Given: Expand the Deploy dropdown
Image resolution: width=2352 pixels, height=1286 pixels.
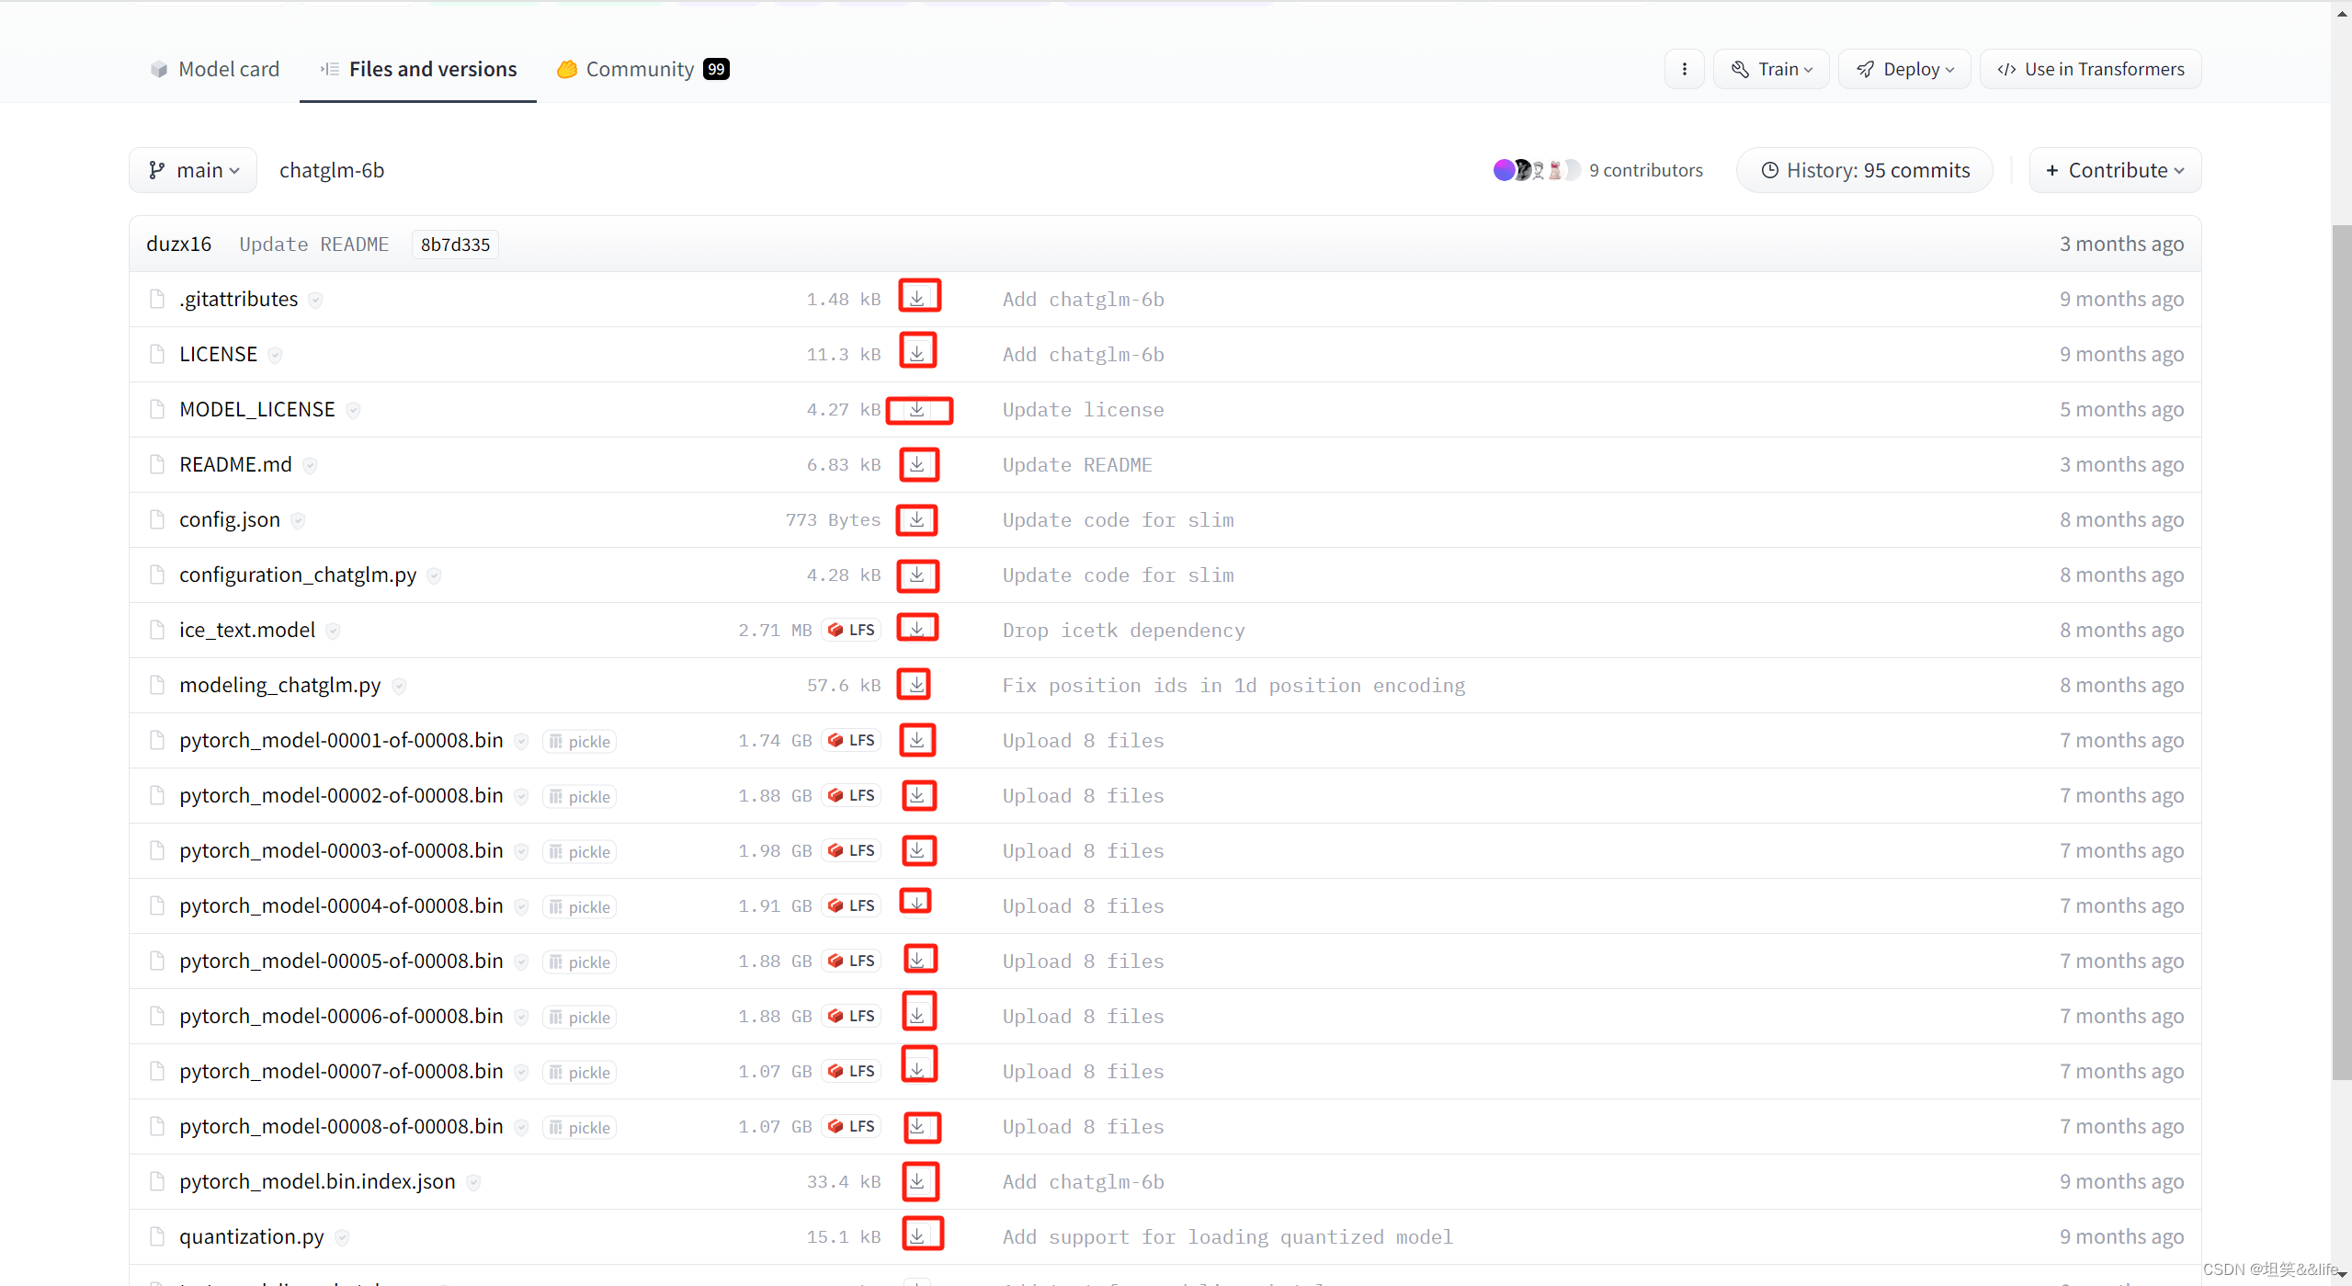Looking at the screenshot, I should coord(1904,69).
